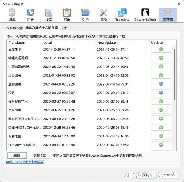The image size is (184, 182).
Task: Select the 专利之星 translator name
Action: tap(15, 136)
